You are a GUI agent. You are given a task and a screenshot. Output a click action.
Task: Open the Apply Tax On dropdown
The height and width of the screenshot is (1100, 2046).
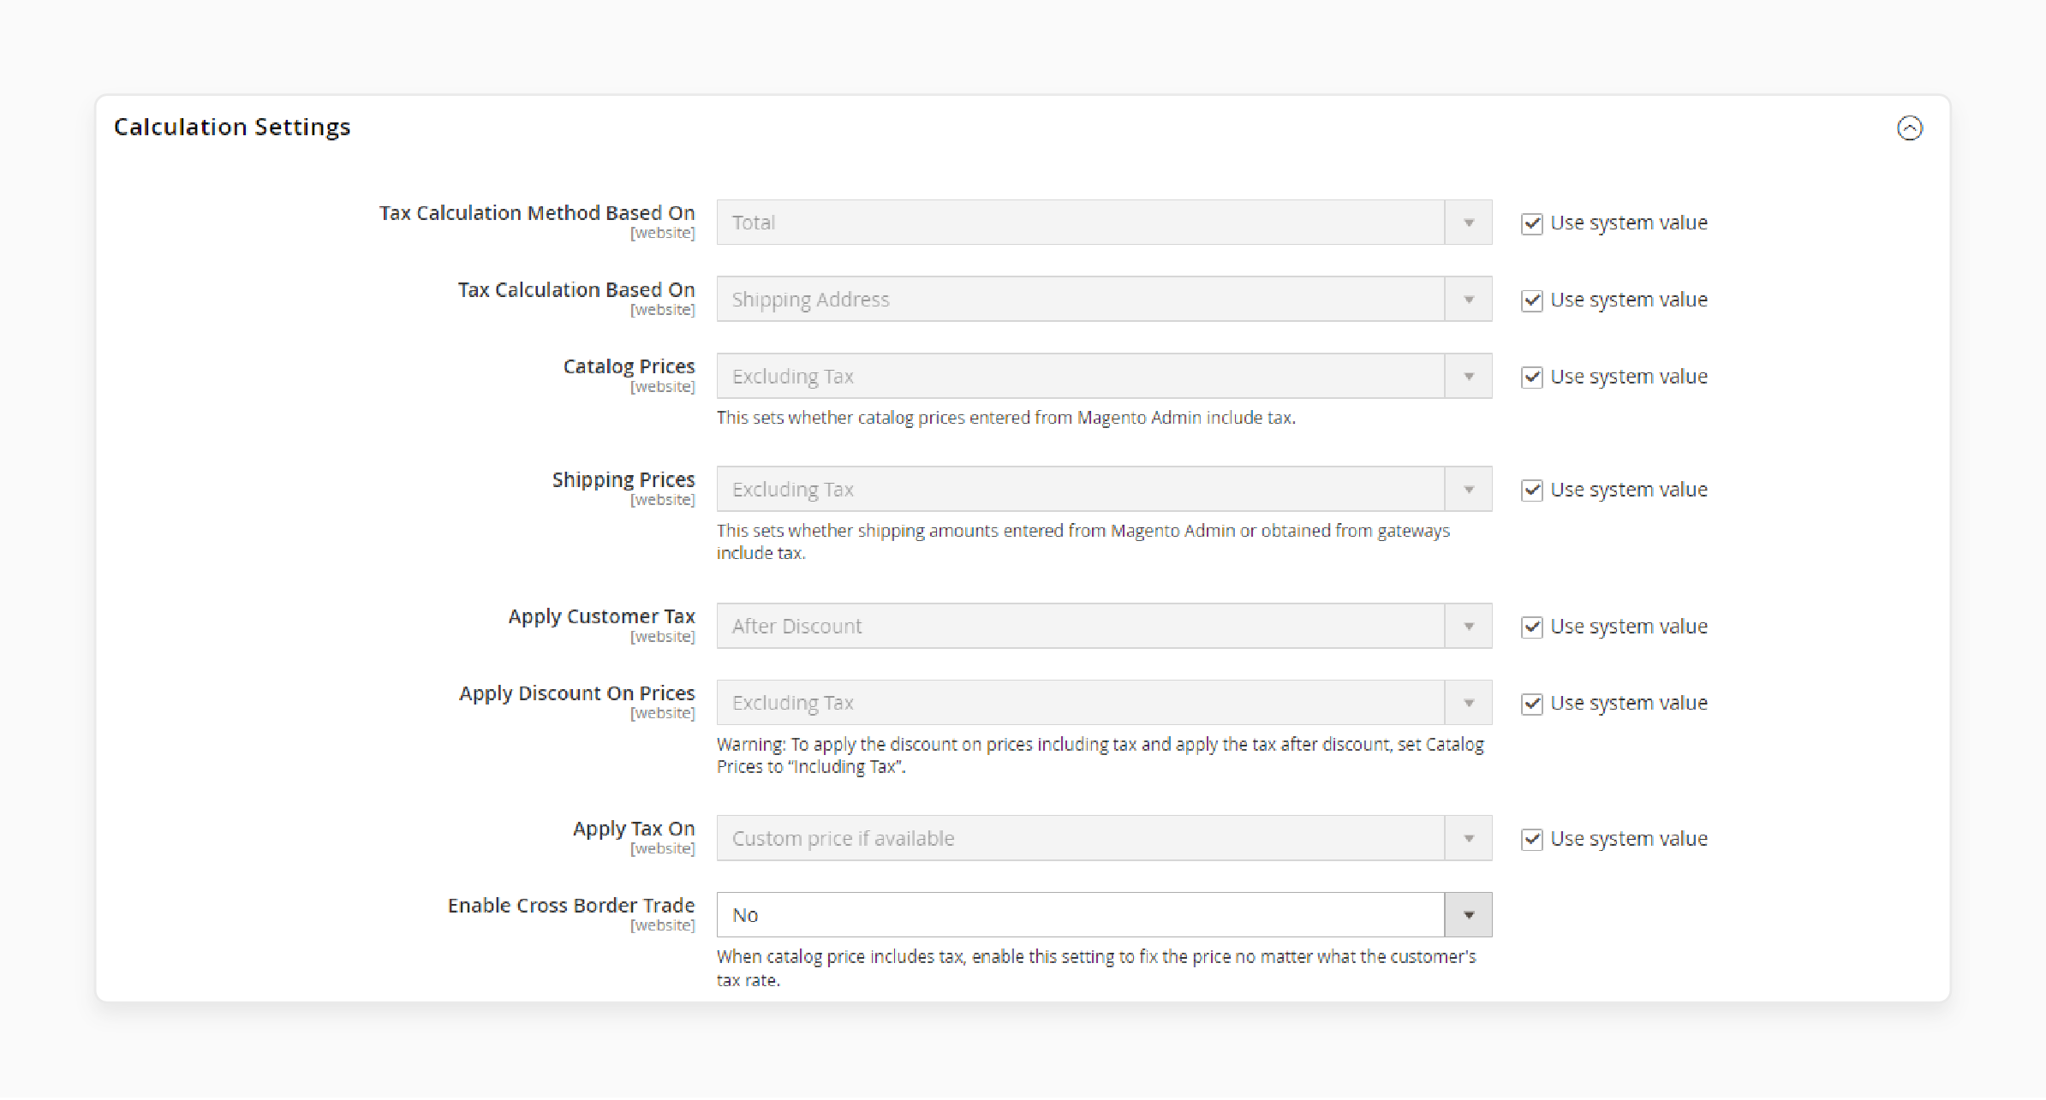click(1104, 839)
